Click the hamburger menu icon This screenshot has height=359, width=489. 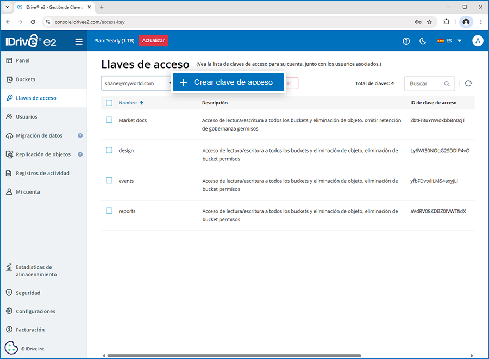tap(79, 41)
